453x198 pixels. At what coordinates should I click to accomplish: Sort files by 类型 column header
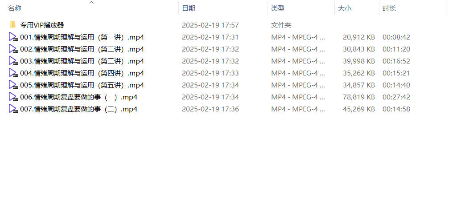point(278,8)
